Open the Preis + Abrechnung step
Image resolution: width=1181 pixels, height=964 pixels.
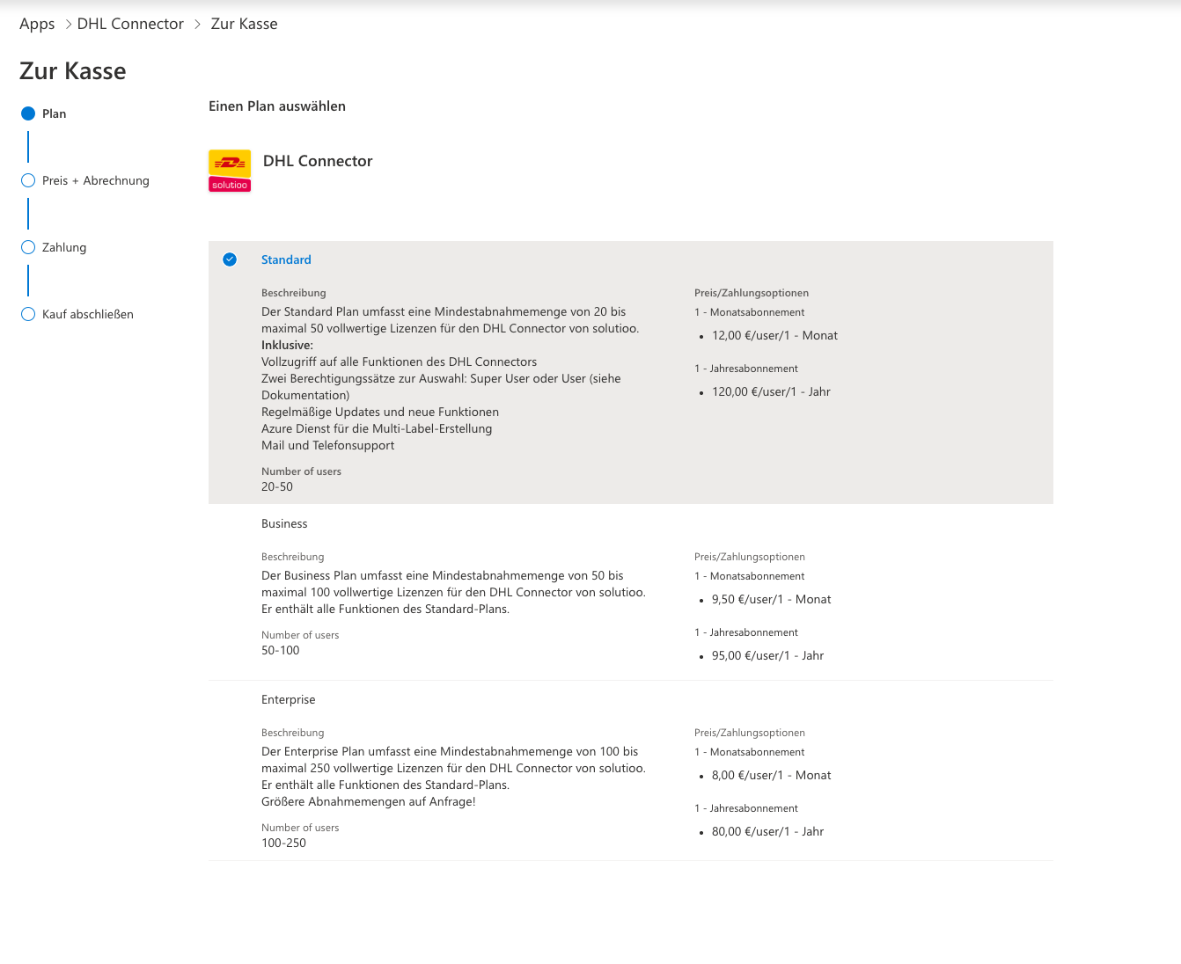[x=96, y=180]
